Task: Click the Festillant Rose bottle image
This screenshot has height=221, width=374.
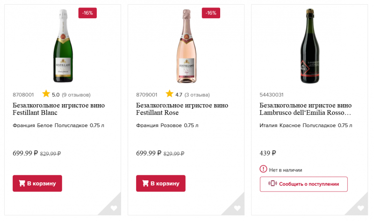Action: [186, 46]
